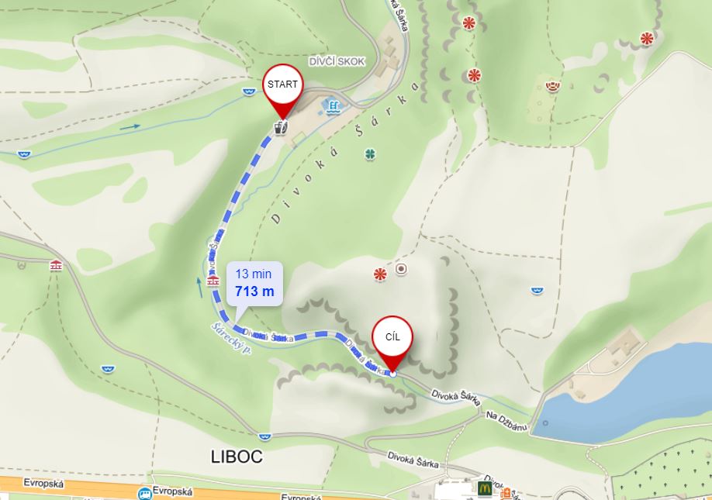Click the DÍVČÍ SKOK place label
This screenshot has width=712, height=500.
337,62
